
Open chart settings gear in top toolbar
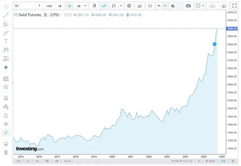point(129,6)
